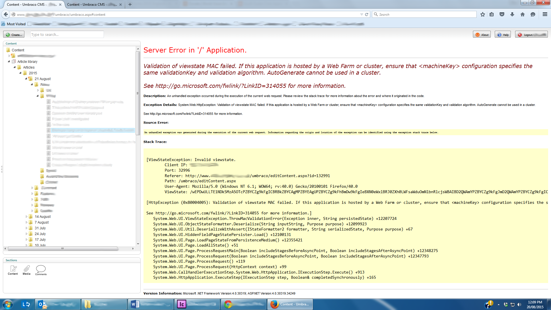Image resolution: width=551 pixels, height=310 pixels.
Task: Expand the 24 July node arrow
Action: [x=26, y=234]
